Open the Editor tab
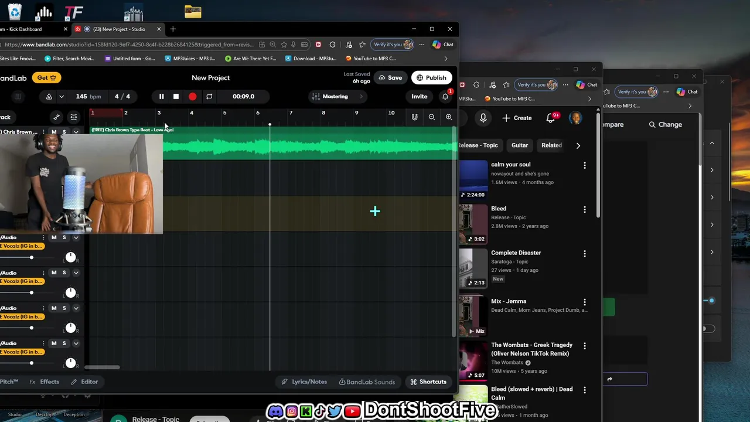This screenshot has width=750, height=422. [x=84, y=382]
